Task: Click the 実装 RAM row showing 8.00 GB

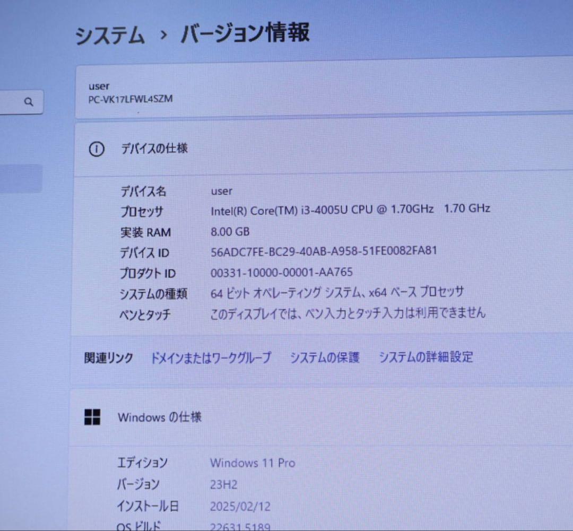Action: 231,232
